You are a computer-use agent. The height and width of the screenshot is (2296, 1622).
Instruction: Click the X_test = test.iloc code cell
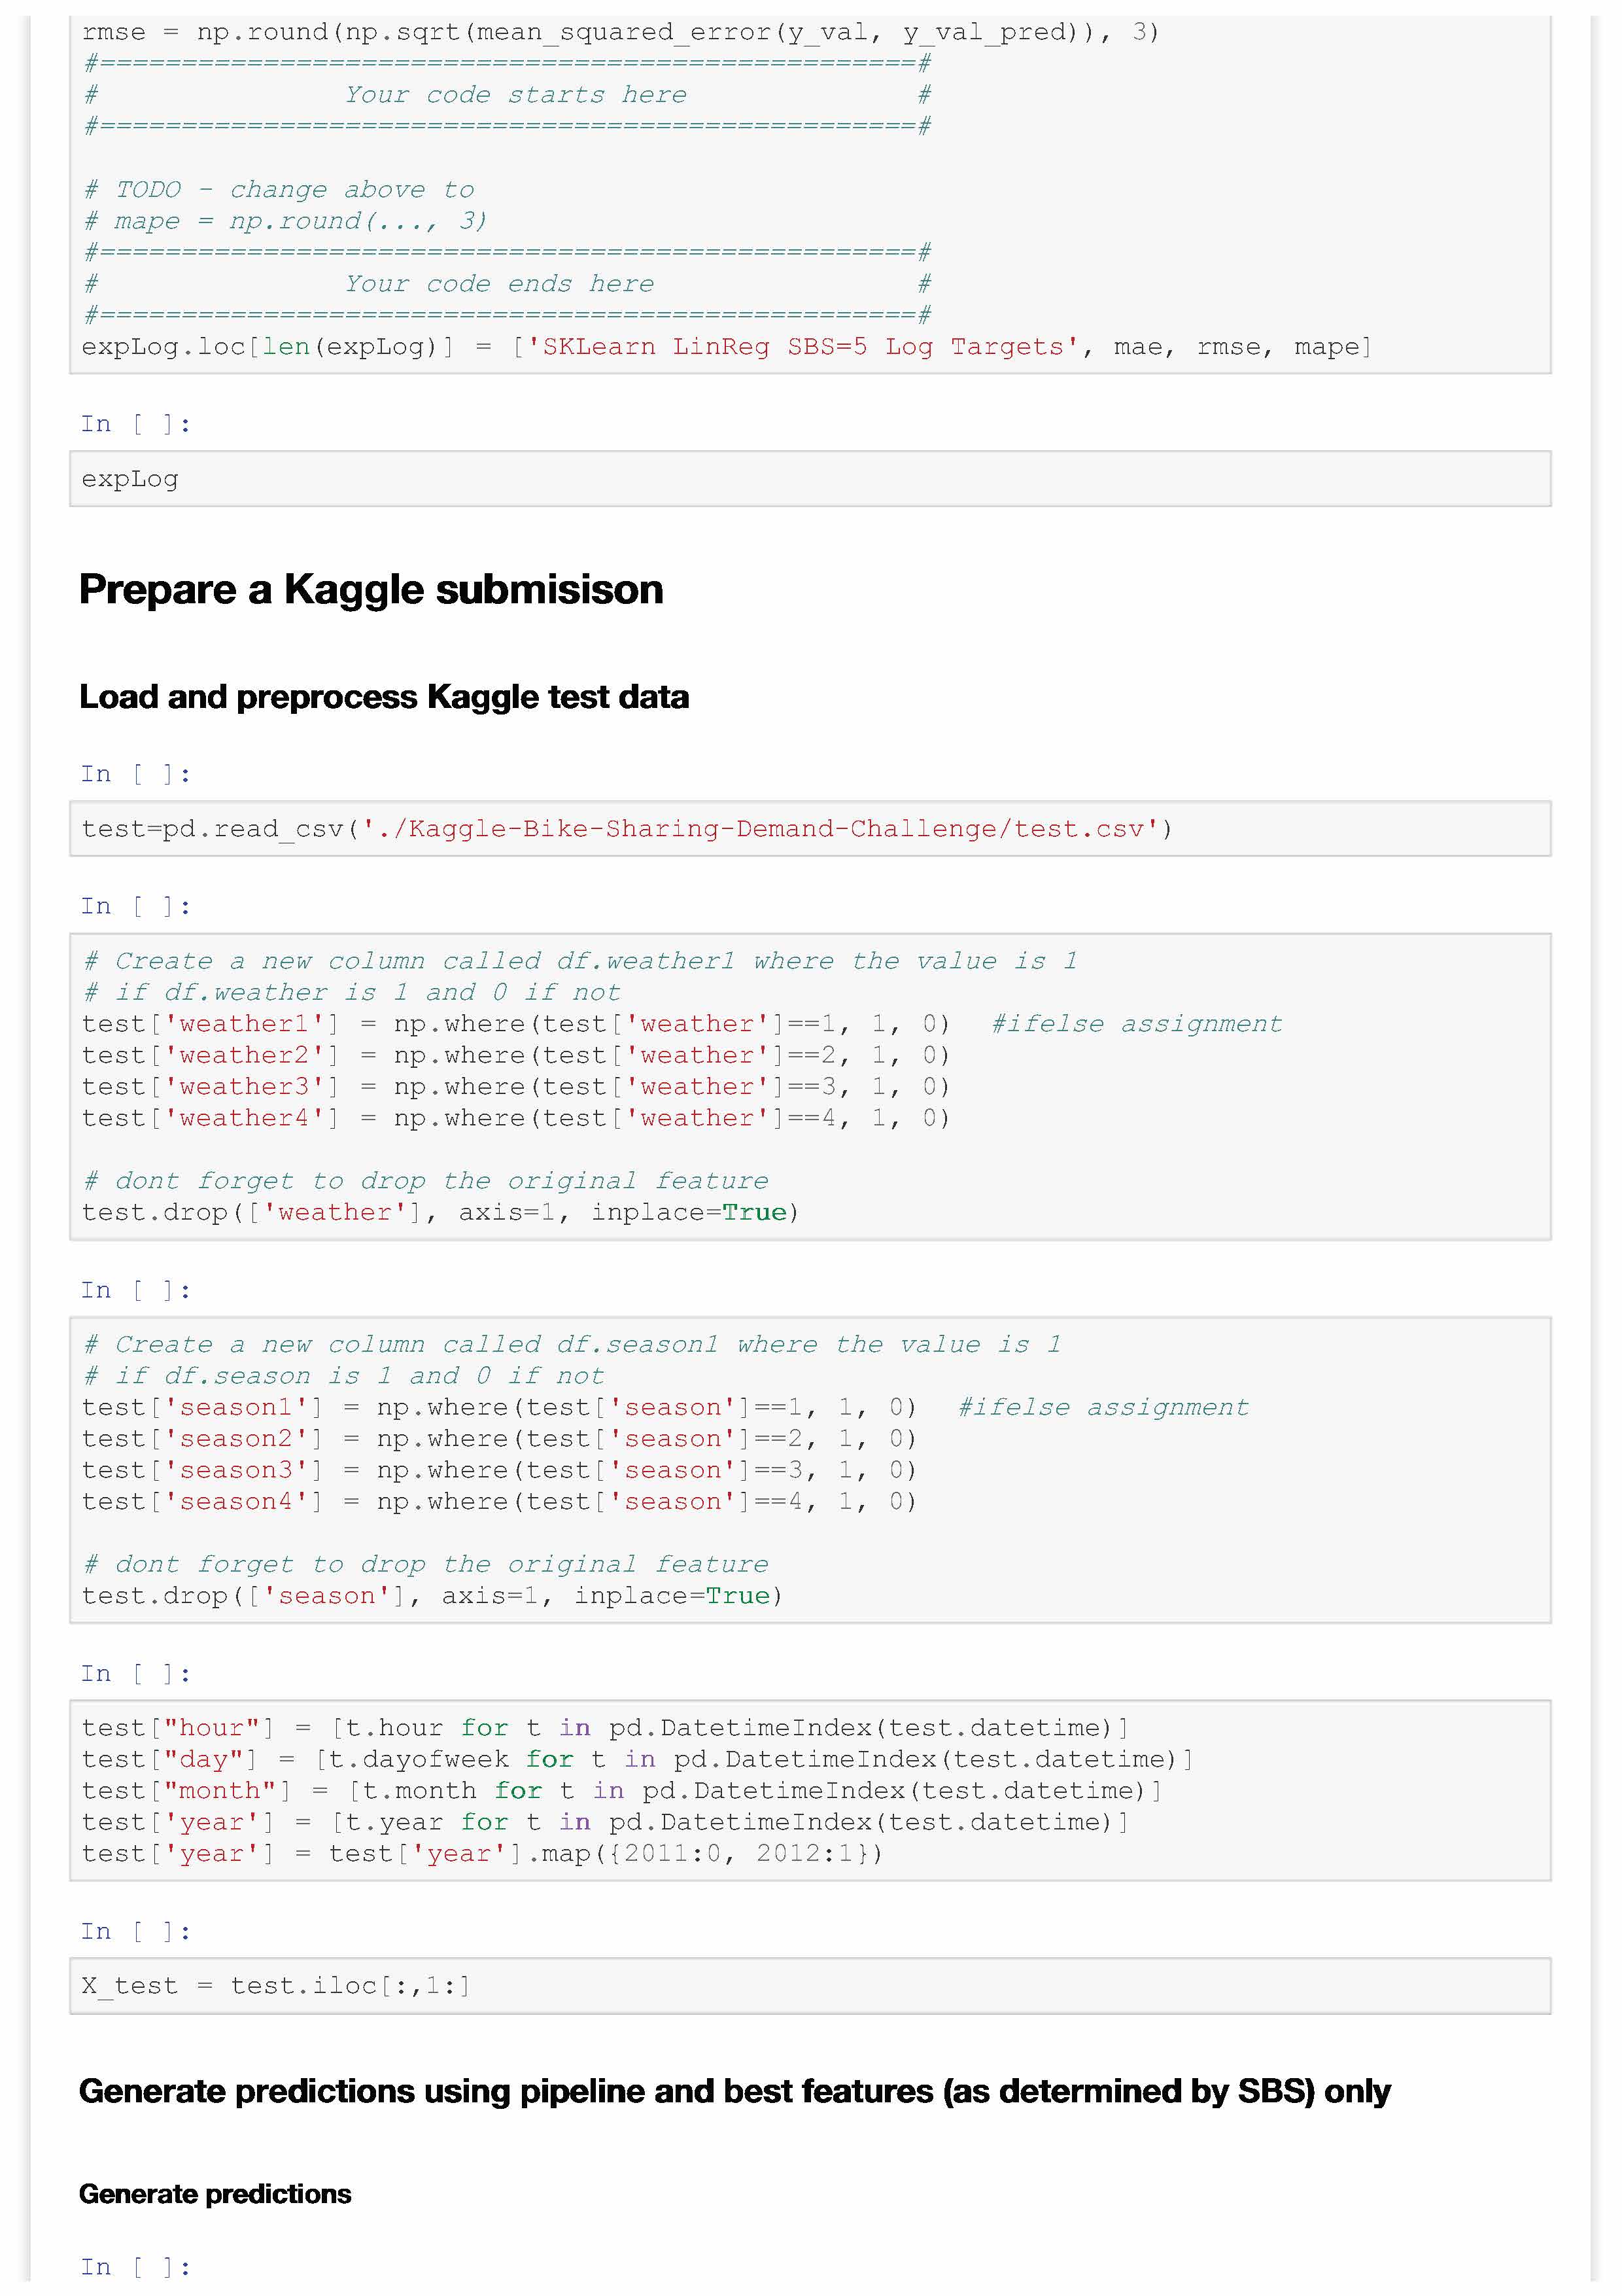click(810, 1985)
